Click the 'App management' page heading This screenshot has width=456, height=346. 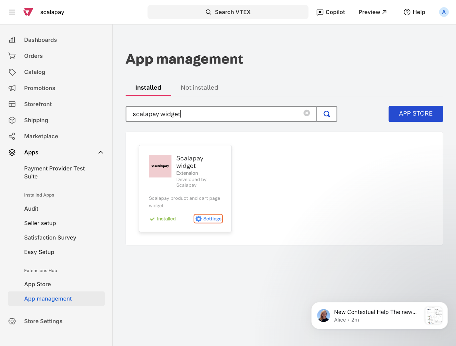coord(184,59)
